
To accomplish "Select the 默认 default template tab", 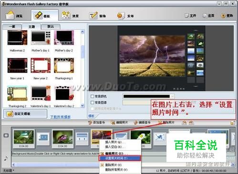I will 51,26.
